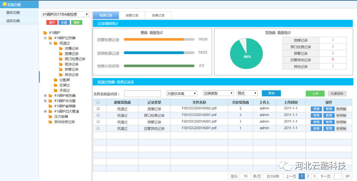Check the box for the 焊口检查记录 table row
Viewport: 357px width, 181px height.
(98, 115)
